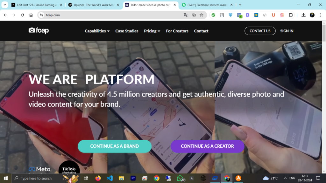Screen dimensions: 326x183
Task: Switch to the Fiverr tab
Action: [x=206, y=5]
